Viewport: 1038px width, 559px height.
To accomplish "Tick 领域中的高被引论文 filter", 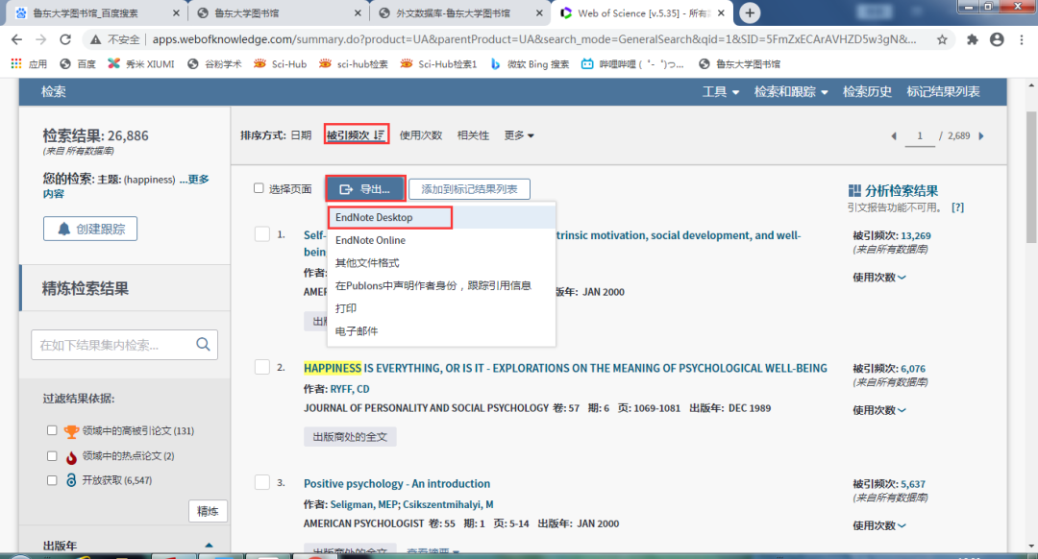I will pyautogui.click(x=52, y=430).
